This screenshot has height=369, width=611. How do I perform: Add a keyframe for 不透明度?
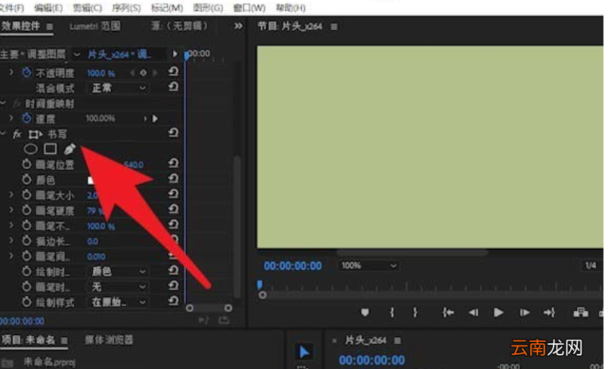point(143,72)
